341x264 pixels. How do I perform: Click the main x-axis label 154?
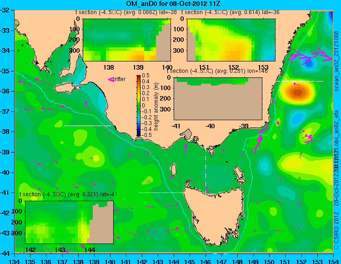click(333, 261)
